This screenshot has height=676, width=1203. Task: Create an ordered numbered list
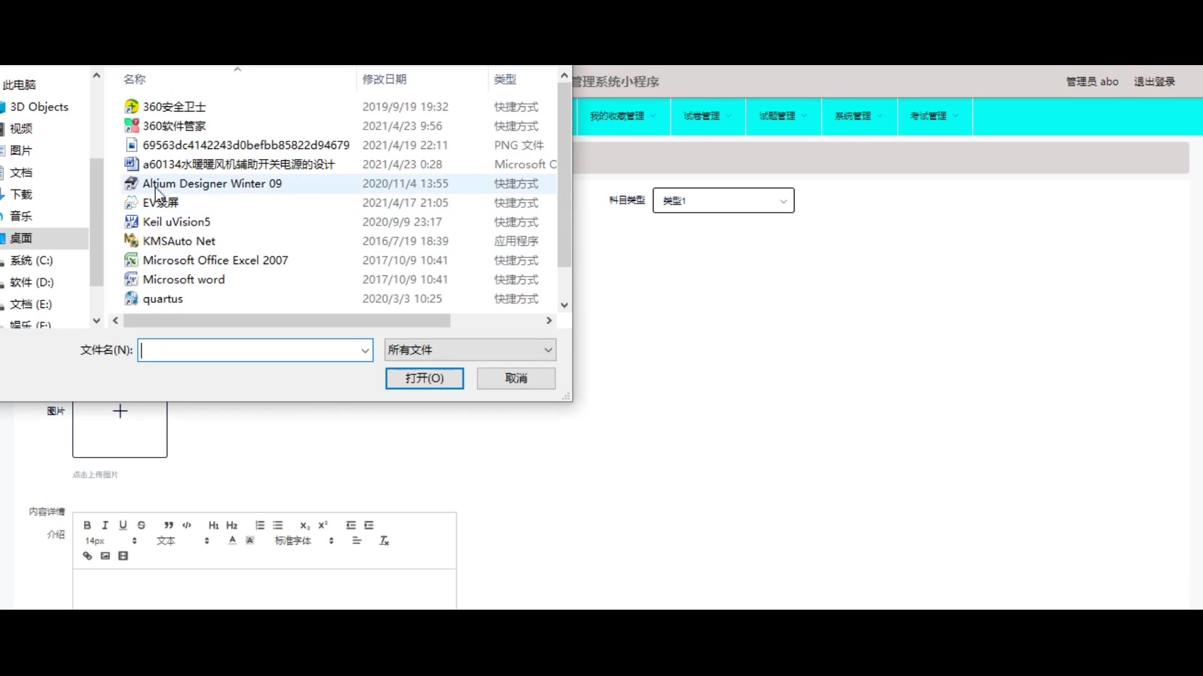259,525
